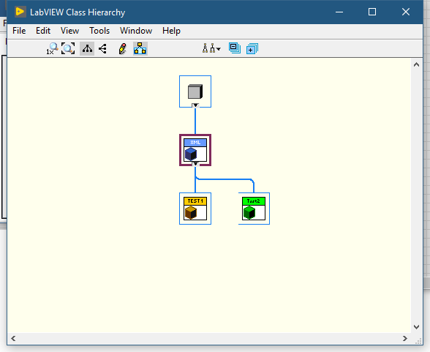
Task: Click the vertical scrollbar down arrow
Action: coord(416,327)
